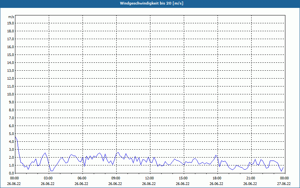Click the 21:00 time label
300x188 pixels.
250,178
